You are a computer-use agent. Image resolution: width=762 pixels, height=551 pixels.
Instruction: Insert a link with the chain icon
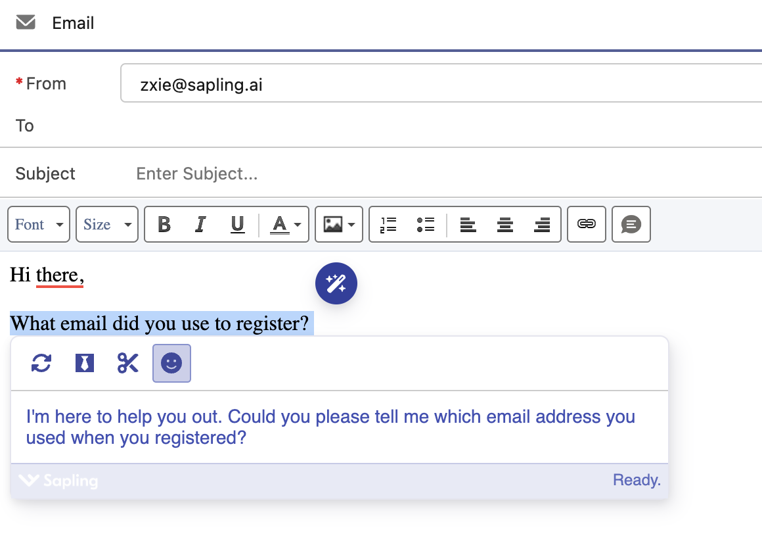(x=586, y=224)
